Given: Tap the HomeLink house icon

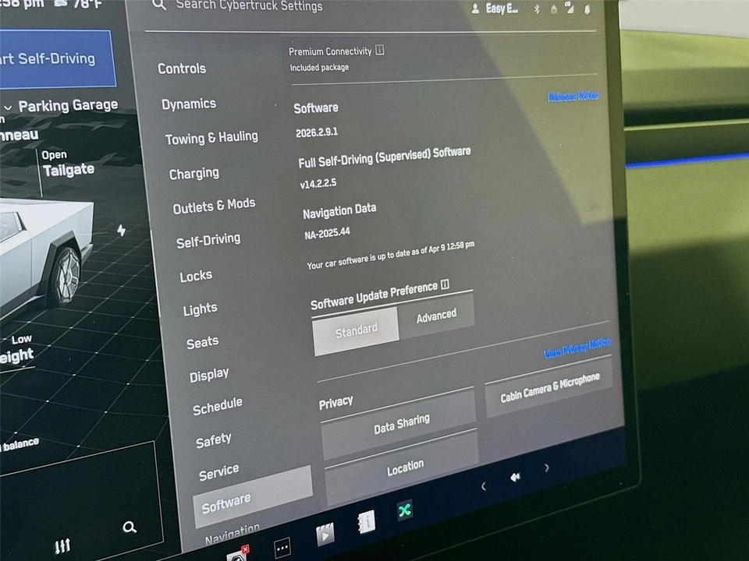Looking at the screenshot, I should pos(554,9).
